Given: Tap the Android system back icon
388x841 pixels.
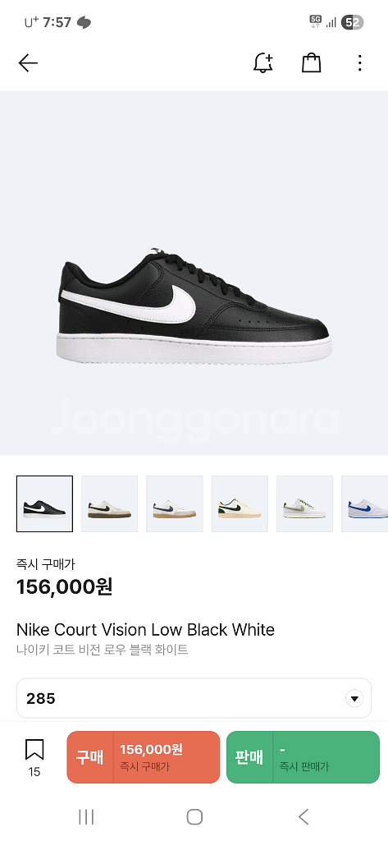Looking at the screenshot, I should click(x=304, y=817).
